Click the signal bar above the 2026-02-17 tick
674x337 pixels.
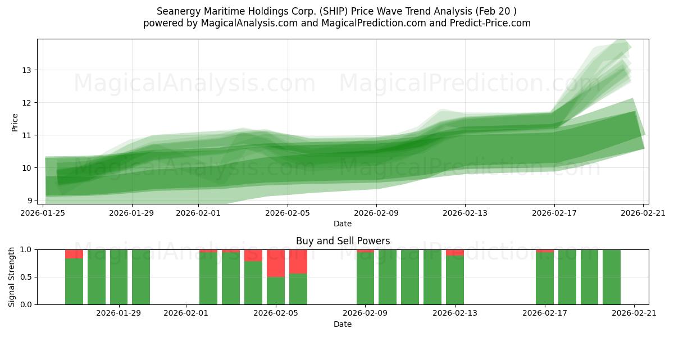pyautogui.click(x=545, y=277)
